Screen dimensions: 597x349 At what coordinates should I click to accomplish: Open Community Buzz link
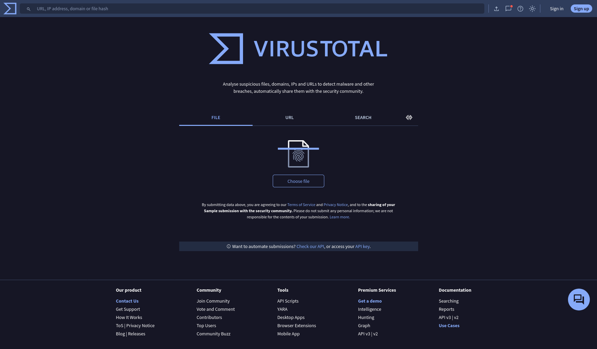[x=213, y=334]
